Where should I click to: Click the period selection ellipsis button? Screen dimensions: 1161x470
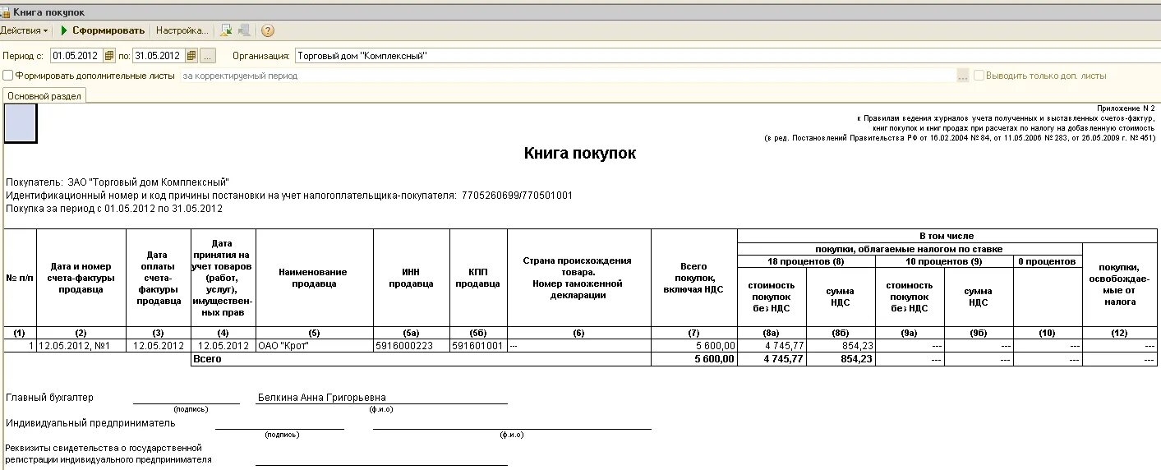coord(208,56)
